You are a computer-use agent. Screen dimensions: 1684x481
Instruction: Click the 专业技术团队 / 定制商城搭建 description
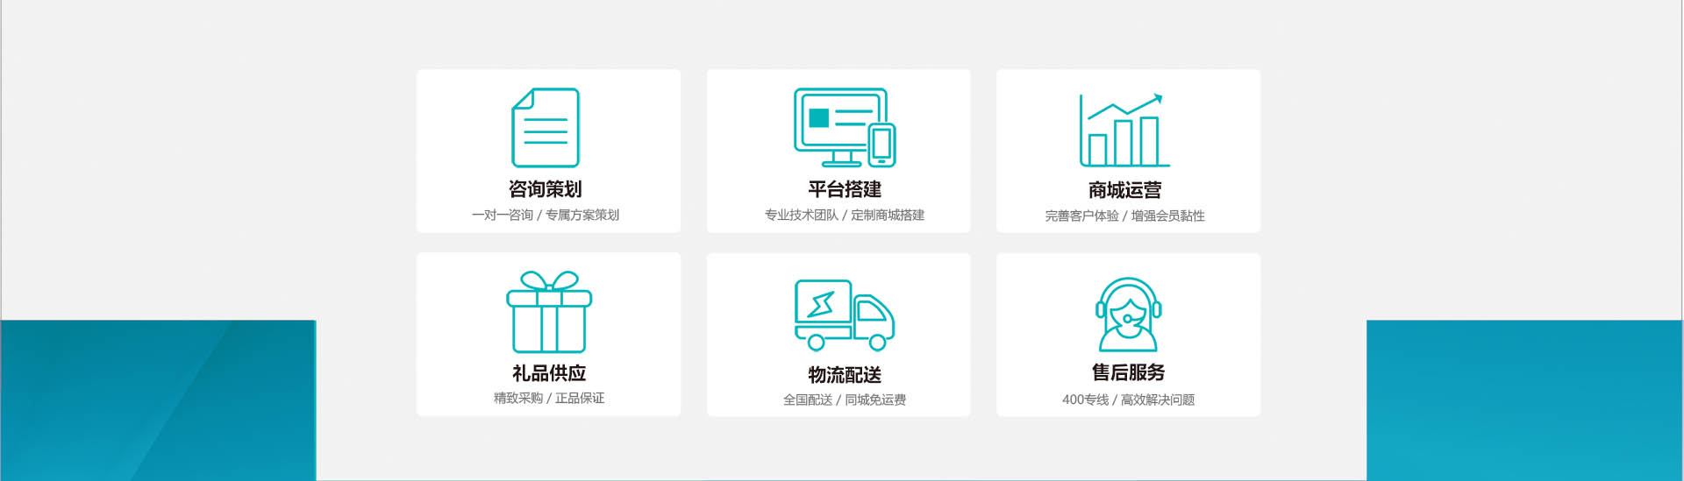coord(844,215)
